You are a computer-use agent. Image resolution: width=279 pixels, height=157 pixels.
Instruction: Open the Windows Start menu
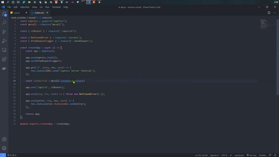3,2
